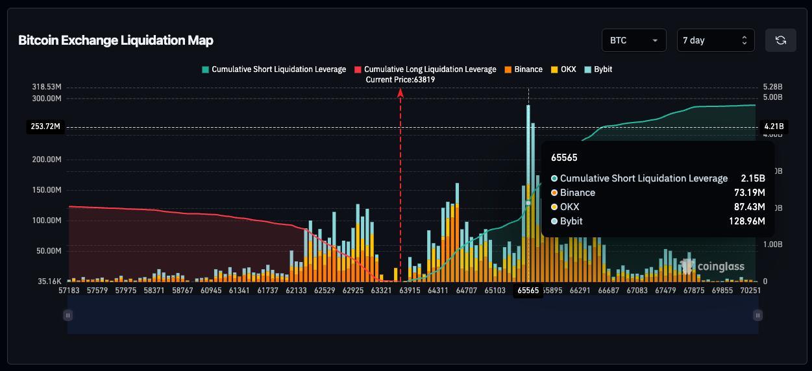Click the red current price arrow marker
The image size is (812, 371).
click(x=400, y=93)
